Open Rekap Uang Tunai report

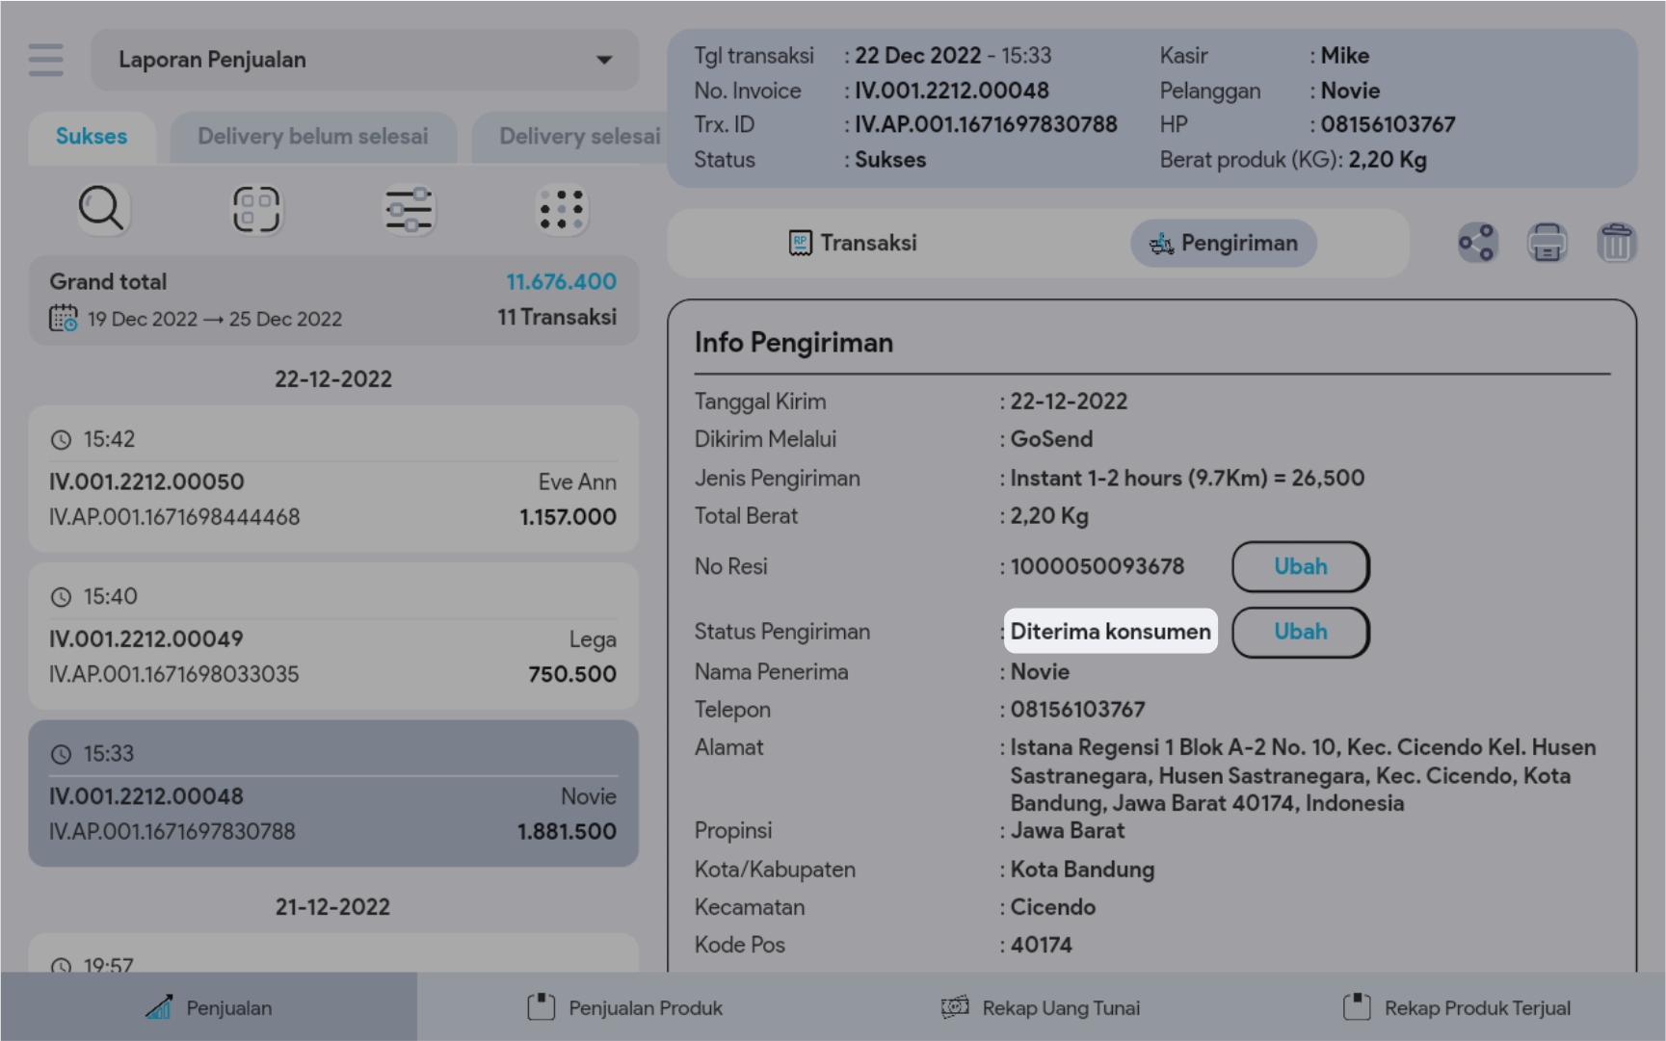(1041, 1007)
